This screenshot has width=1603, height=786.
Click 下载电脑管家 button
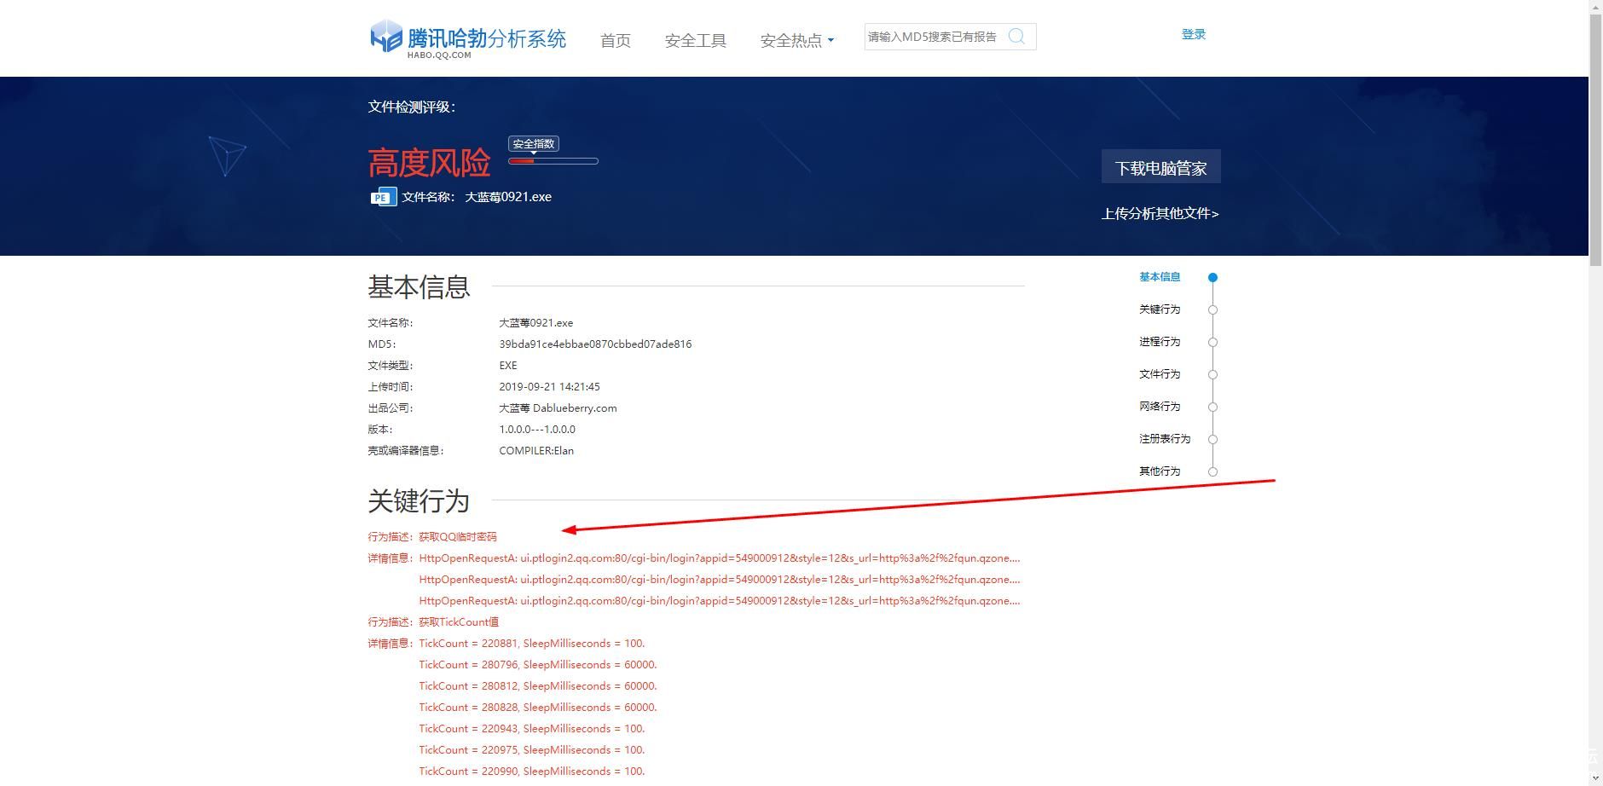(x=1160, y=167)
